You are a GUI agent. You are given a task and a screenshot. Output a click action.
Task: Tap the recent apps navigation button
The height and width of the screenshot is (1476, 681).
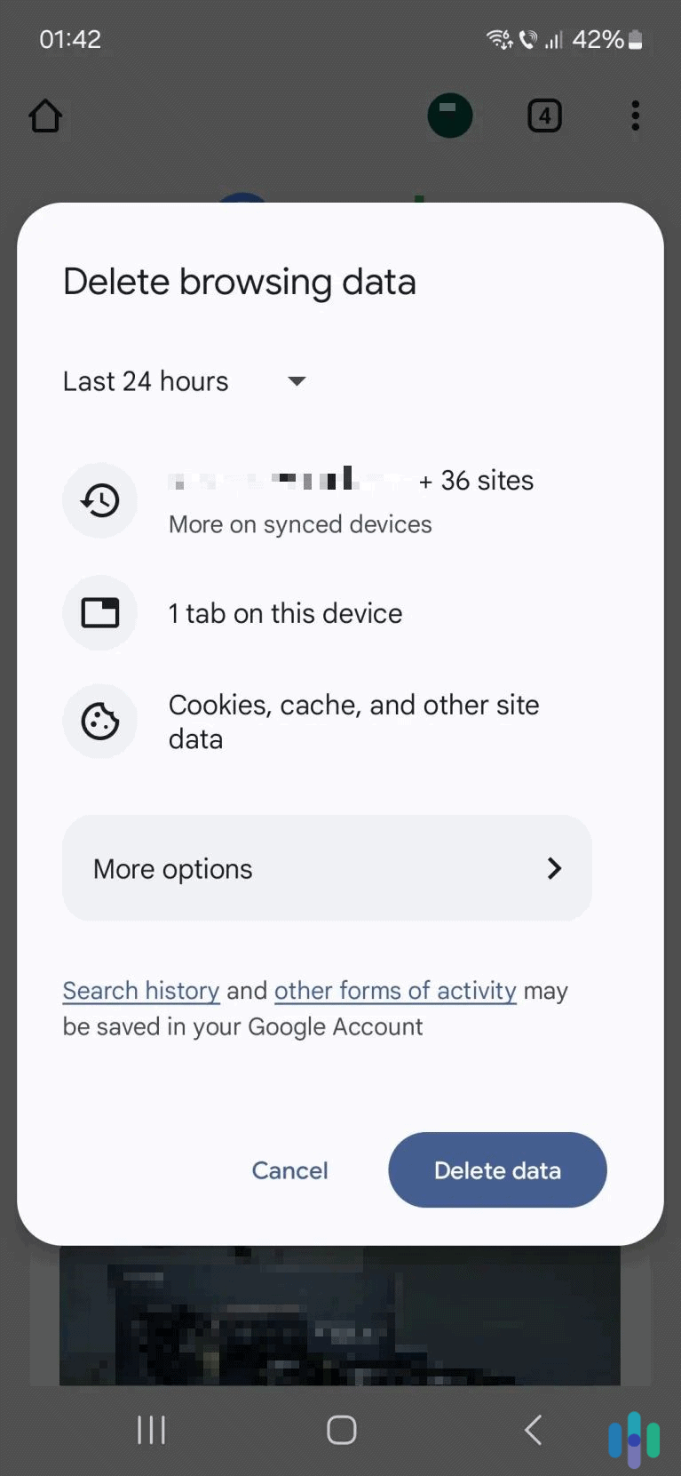151,1430
